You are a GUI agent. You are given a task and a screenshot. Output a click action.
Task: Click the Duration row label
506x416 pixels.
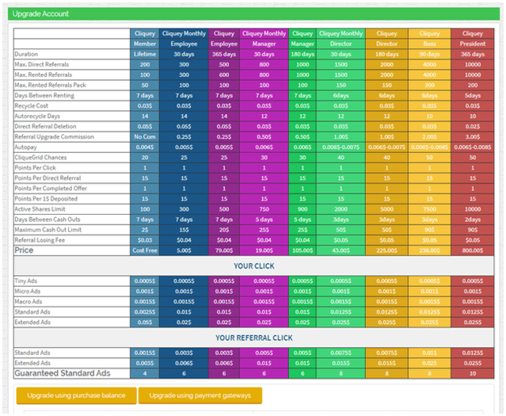pyautogui.click(x=26, y=54)
